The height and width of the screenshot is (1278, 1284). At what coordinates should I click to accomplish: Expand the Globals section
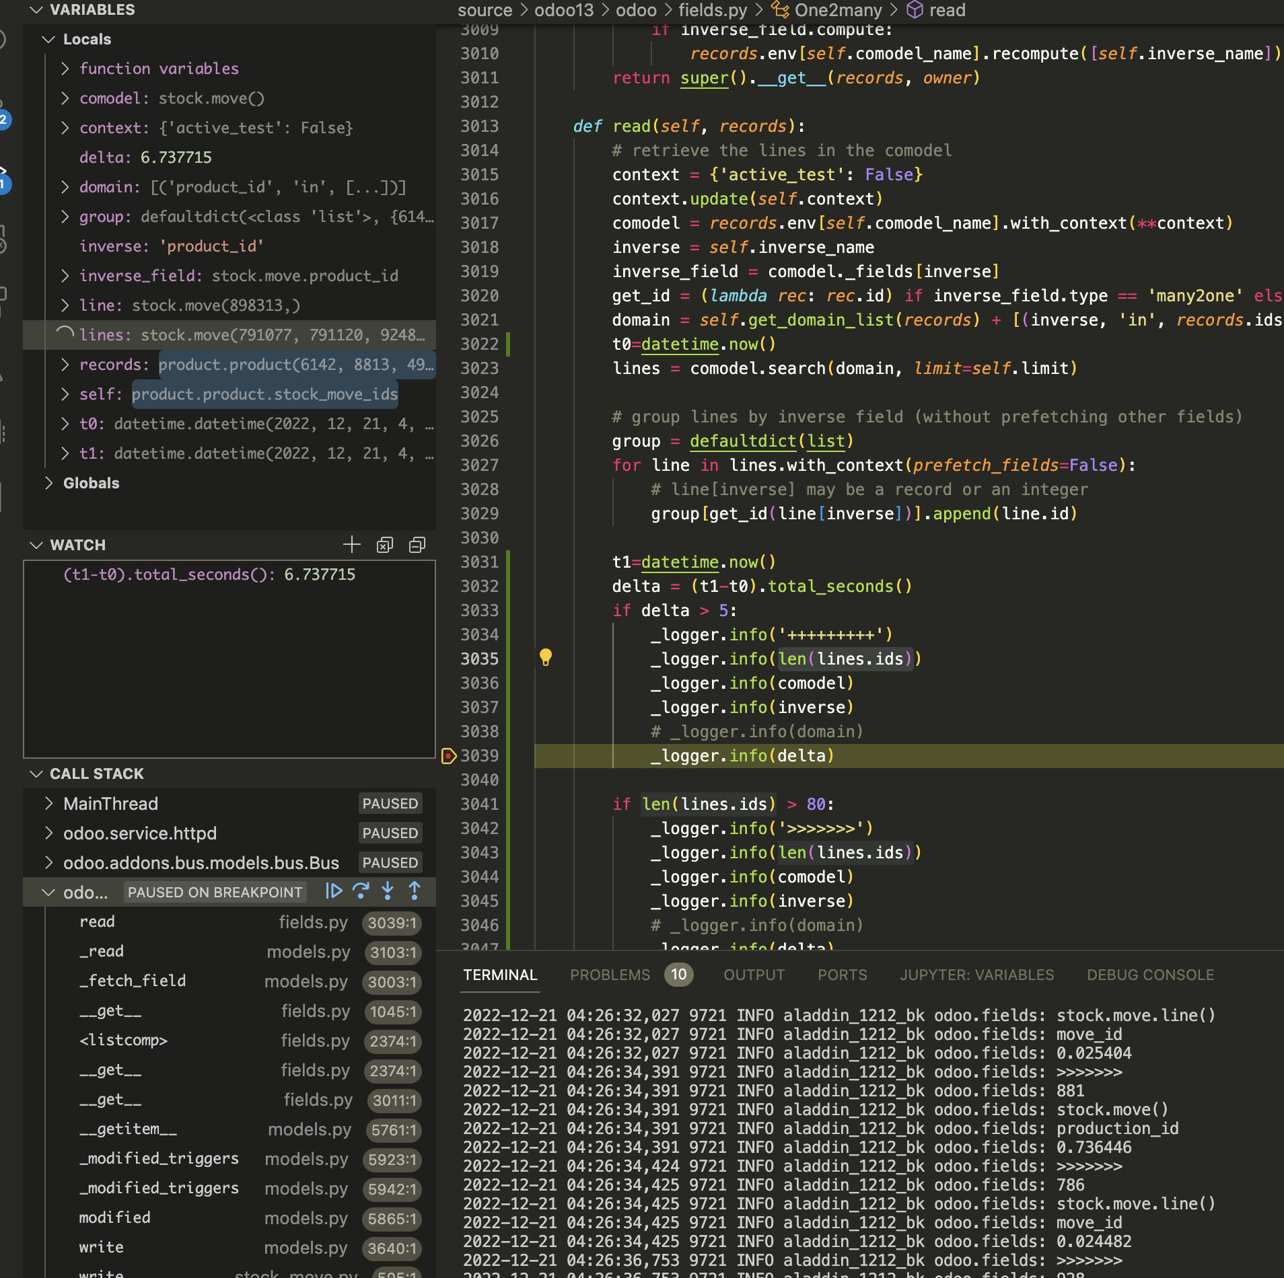(x=49, y=482)
